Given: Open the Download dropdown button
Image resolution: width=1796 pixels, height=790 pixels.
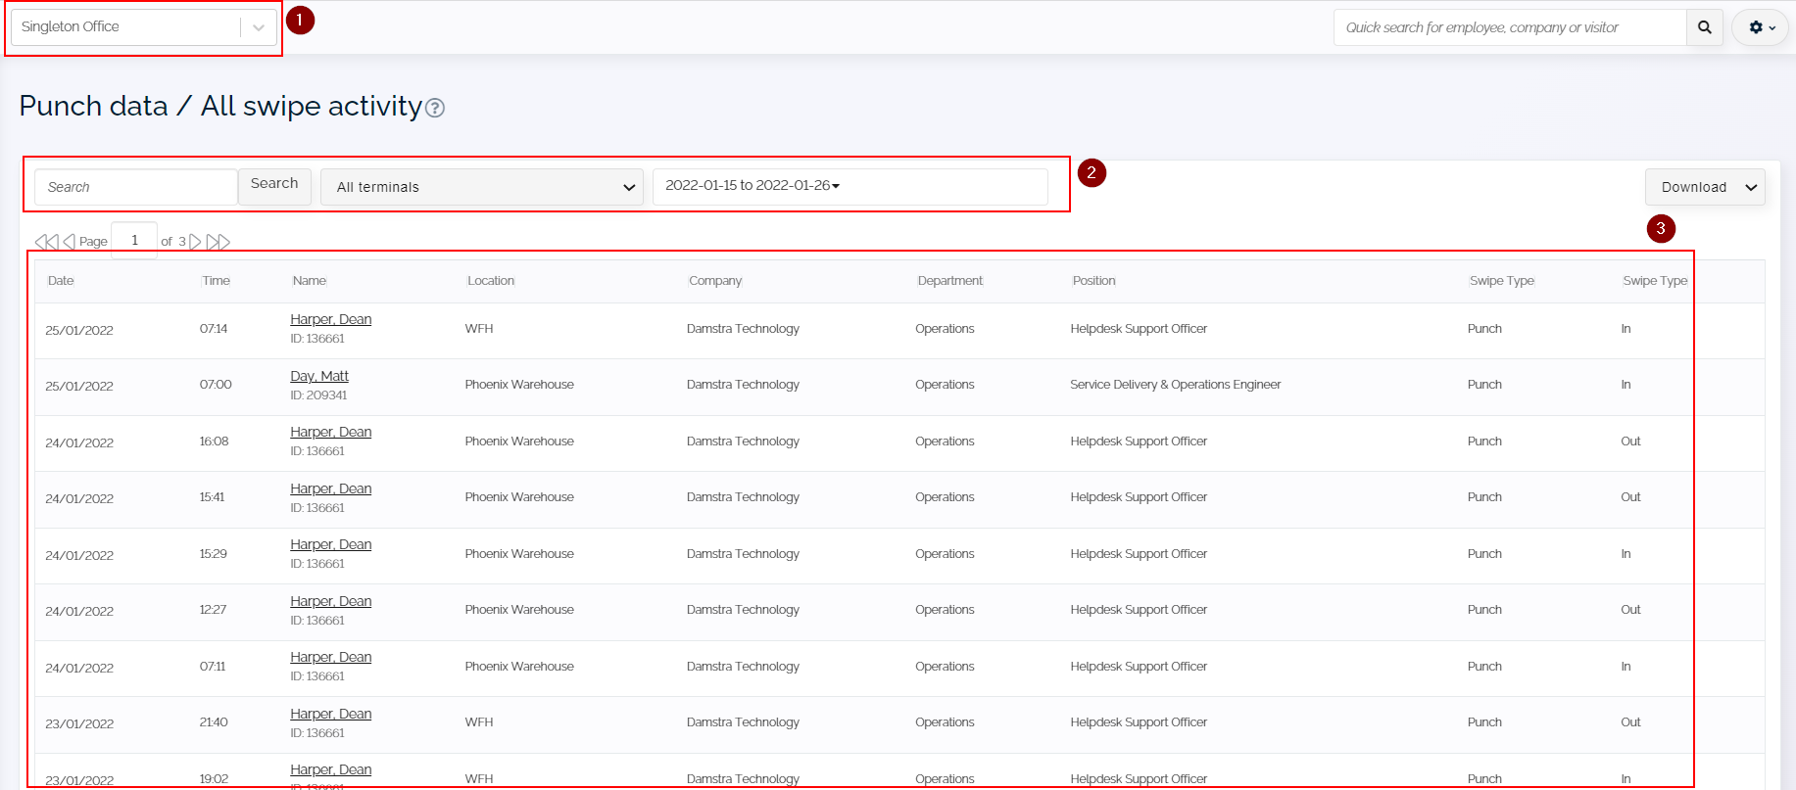Looking at the screenshot, I should click(1704, 187).
